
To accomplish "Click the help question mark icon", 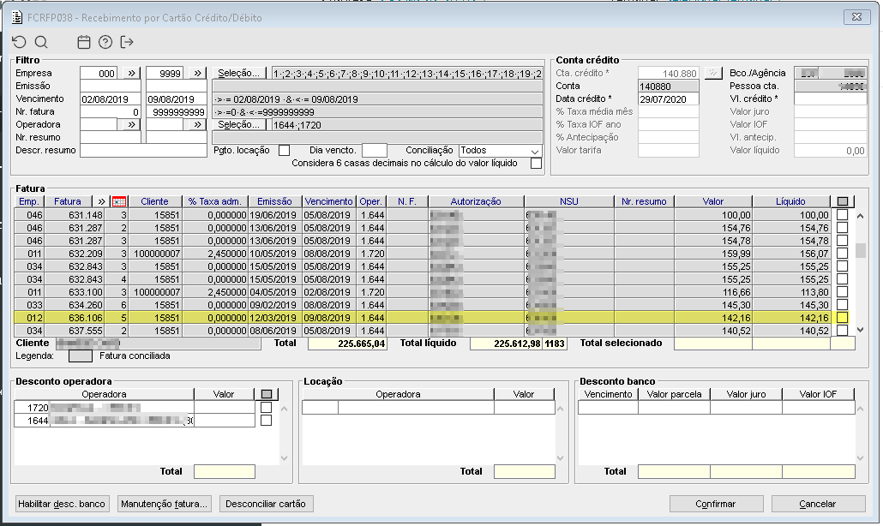I will point(105,42).
